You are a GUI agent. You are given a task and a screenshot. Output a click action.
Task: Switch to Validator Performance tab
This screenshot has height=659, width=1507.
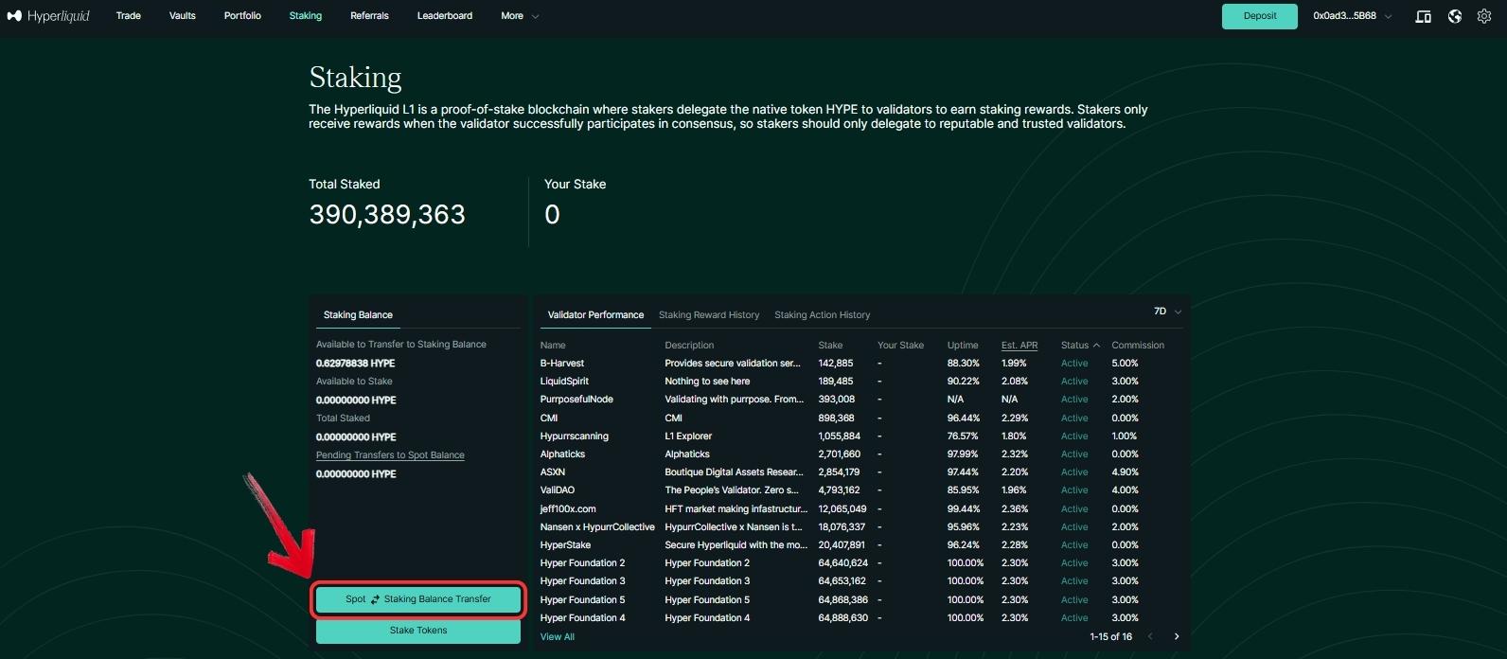(595, 315)
